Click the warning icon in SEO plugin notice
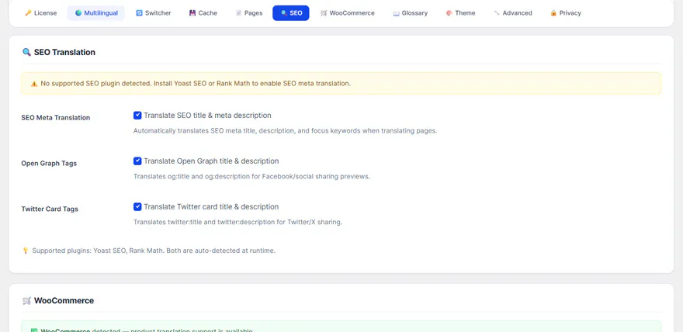The image size is (683, 332). pyautogui.click(x=34, y=84)
